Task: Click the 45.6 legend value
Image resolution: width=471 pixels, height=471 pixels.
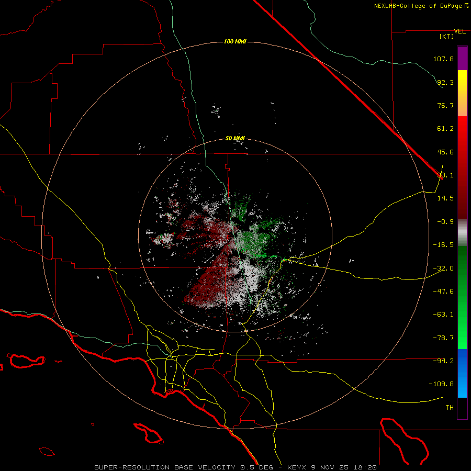Action: click(x=445, y=152)
